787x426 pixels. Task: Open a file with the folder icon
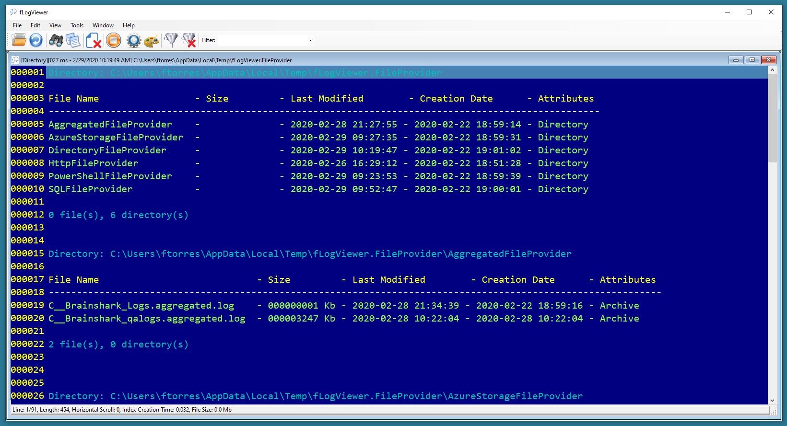point(19,40)
